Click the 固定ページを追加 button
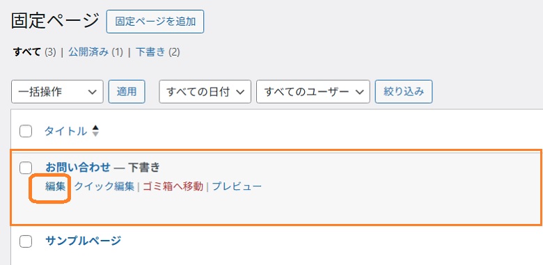 (155, 22)
